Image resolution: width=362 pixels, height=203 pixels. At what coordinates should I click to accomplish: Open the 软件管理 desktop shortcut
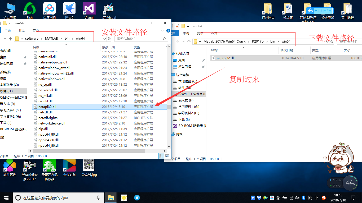pyautogui.click(x=10, y=168)
